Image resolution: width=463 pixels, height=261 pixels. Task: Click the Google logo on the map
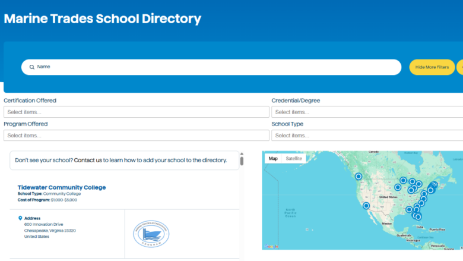[x=271, y=247]
